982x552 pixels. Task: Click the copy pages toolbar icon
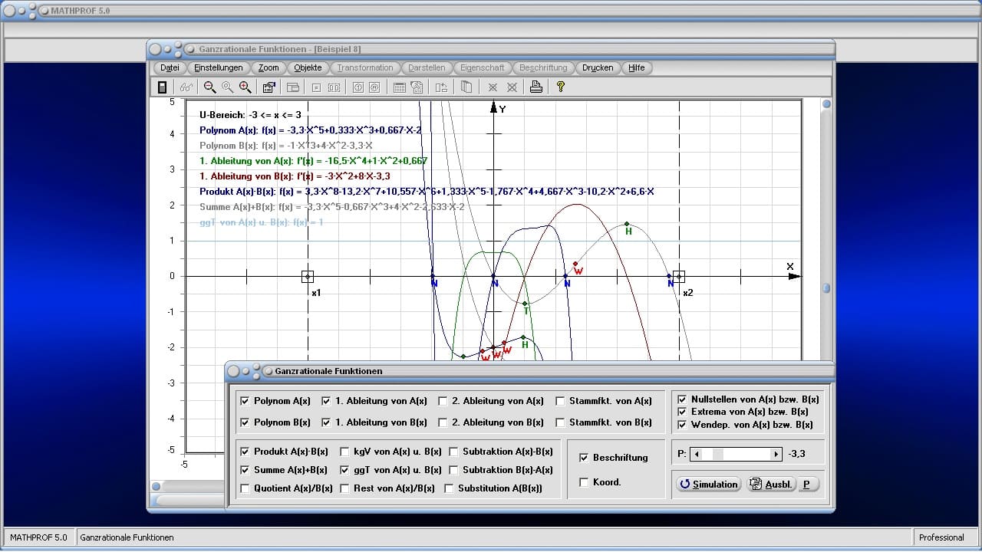(466, 87)
